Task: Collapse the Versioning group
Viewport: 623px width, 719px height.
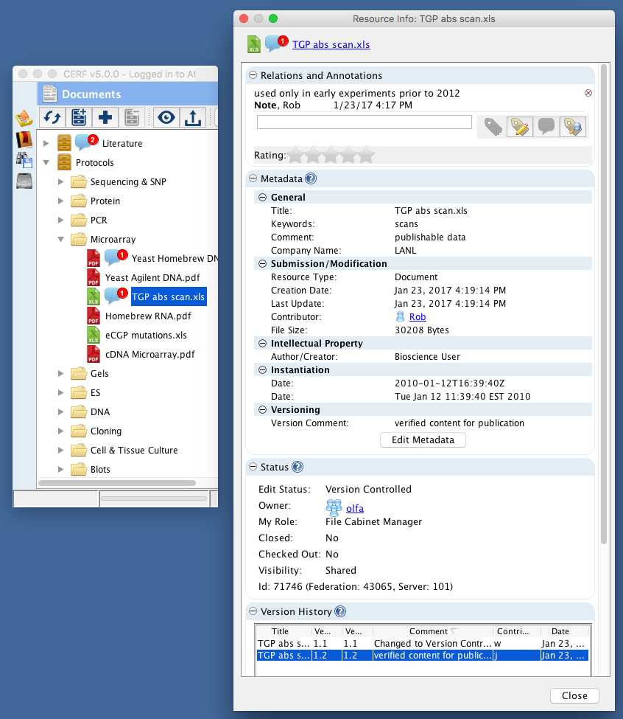Action: [262, 409]
